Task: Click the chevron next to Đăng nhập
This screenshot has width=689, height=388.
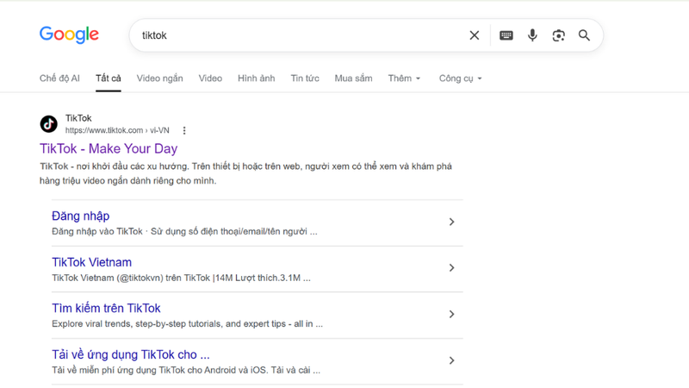Action: (x=451, y=222)
